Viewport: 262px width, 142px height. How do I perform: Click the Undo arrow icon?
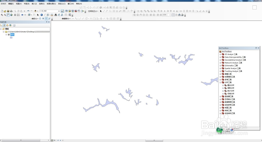28,11
